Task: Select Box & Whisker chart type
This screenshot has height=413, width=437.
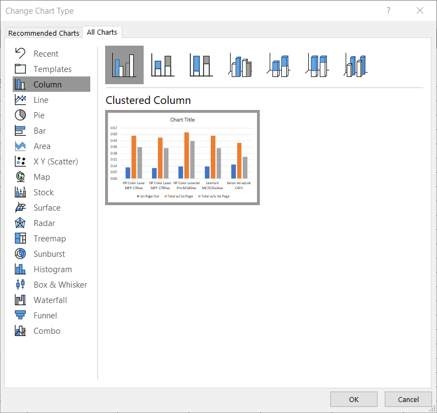Action: (59, 285)
